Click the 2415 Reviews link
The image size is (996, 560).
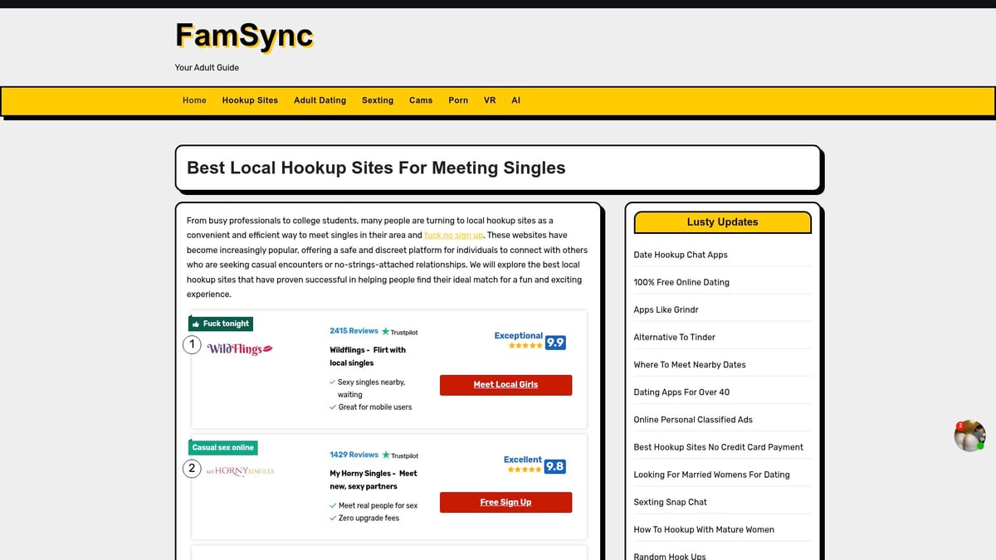[354, 331]
